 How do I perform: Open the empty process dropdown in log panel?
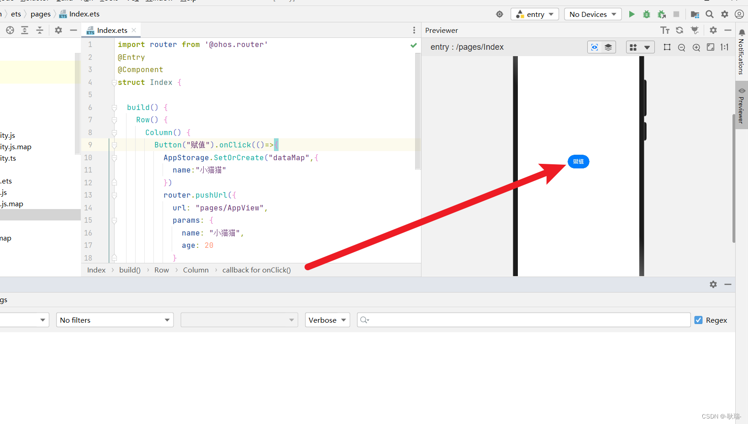coord(239,320)
